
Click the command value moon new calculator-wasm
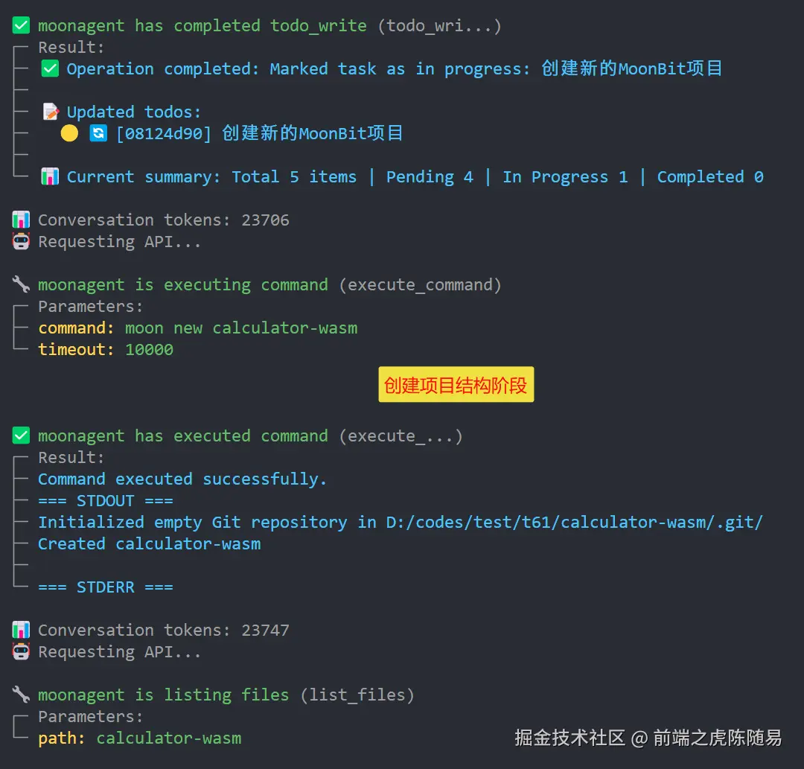241,328
